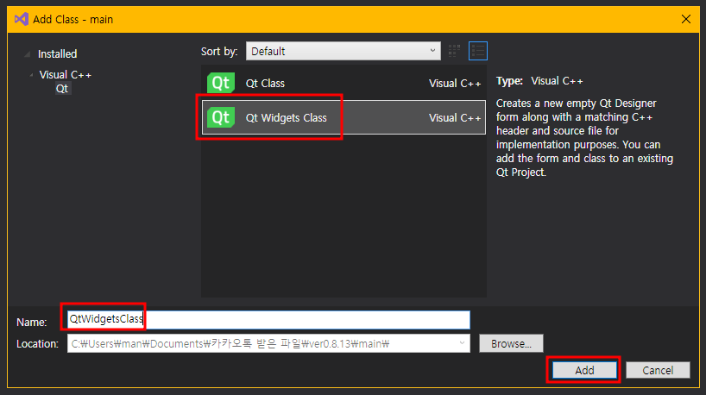Select the Installed category
Screen dimensions: 706x395
57,54
